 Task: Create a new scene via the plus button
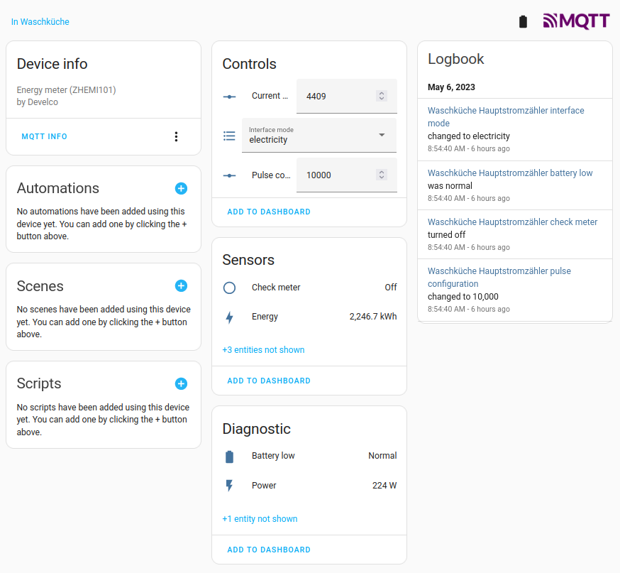(x=181, y=286)
